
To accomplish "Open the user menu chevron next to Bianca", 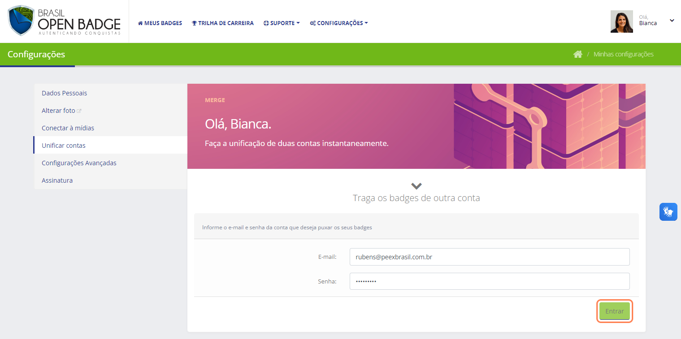I will tap(672, 21).
